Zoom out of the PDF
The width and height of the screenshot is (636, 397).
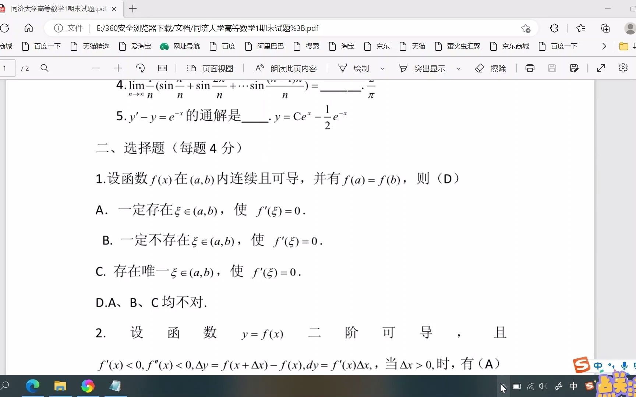[x=96, y=68]
